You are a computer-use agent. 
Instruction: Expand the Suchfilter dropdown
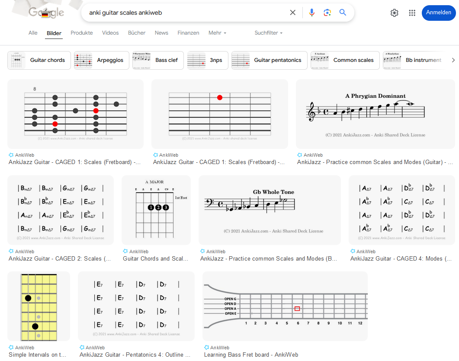pyautogui.click(x=268, y=33)
